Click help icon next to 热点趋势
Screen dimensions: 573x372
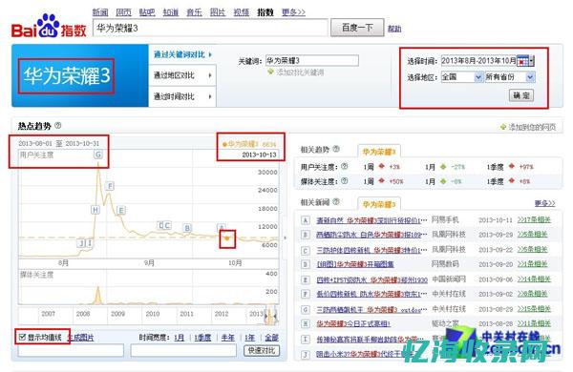pyautogui.click(x=57, y=126)
